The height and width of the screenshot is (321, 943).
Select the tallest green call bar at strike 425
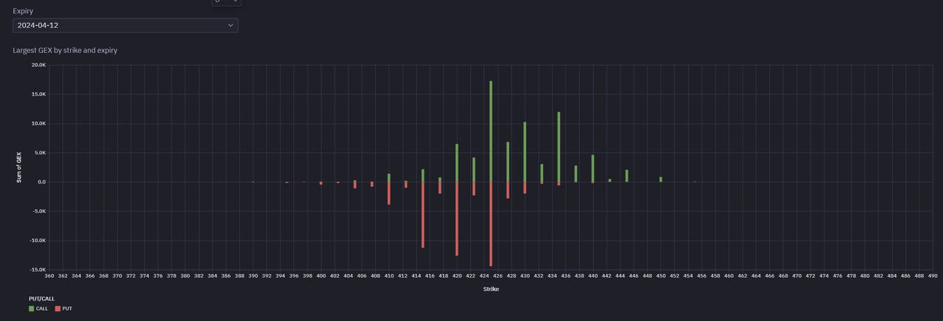point(491,133)
